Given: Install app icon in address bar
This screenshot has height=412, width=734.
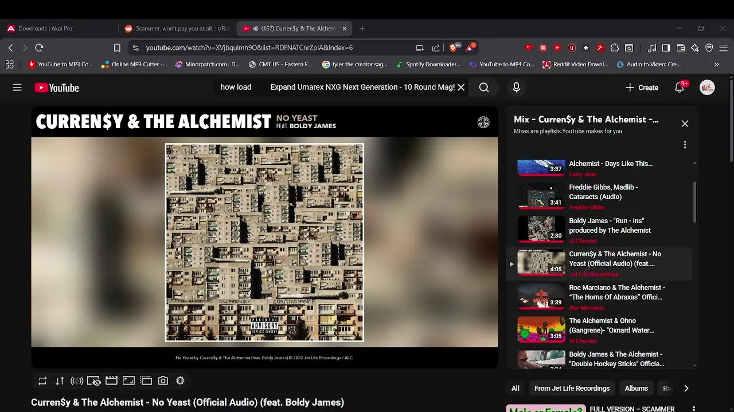Looking at the screenshot, I should (420, 48).
